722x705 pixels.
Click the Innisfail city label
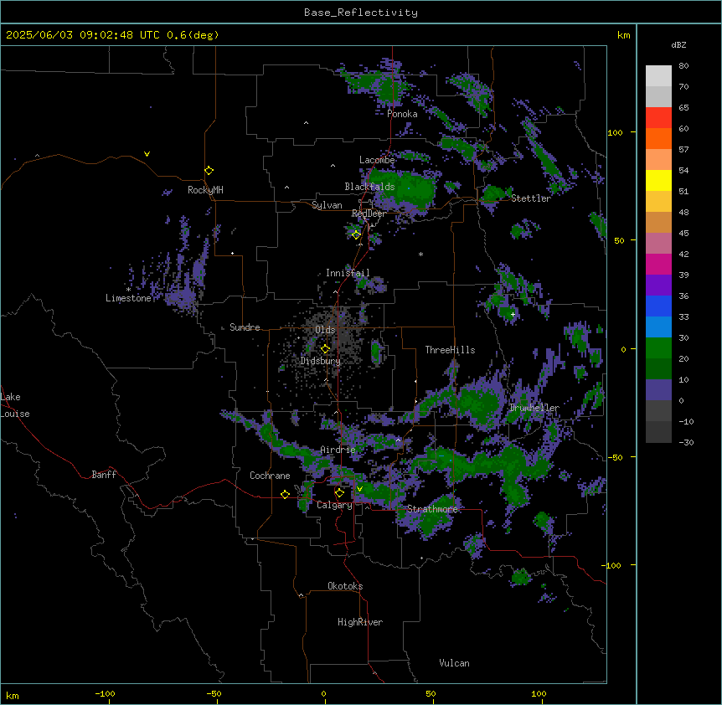[348, 273]
